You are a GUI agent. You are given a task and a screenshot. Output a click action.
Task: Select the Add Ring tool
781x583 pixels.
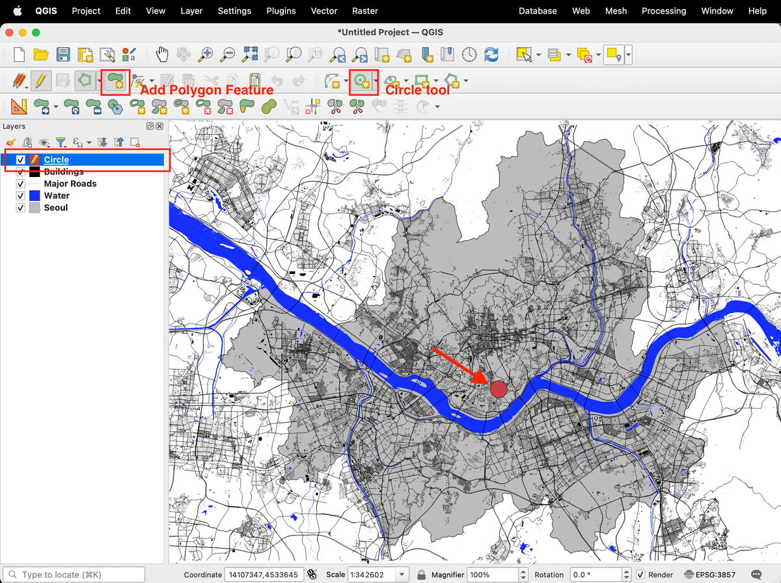click(x=137, y=106)
